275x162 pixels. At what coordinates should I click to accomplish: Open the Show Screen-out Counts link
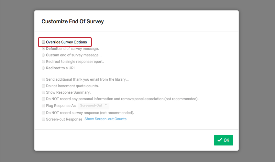(105, 119)
